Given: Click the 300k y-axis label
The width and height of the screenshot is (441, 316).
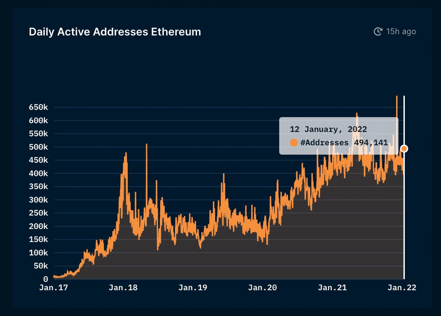Looking at the screenshot, I should point(38,200).
